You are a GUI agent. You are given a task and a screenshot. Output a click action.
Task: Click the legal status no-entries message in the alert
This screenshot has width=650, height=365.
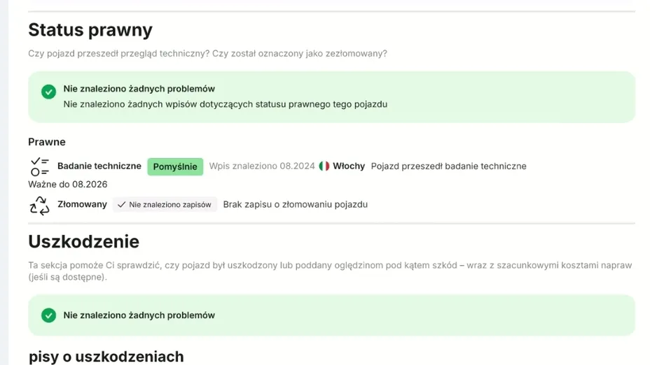[226, 104]
